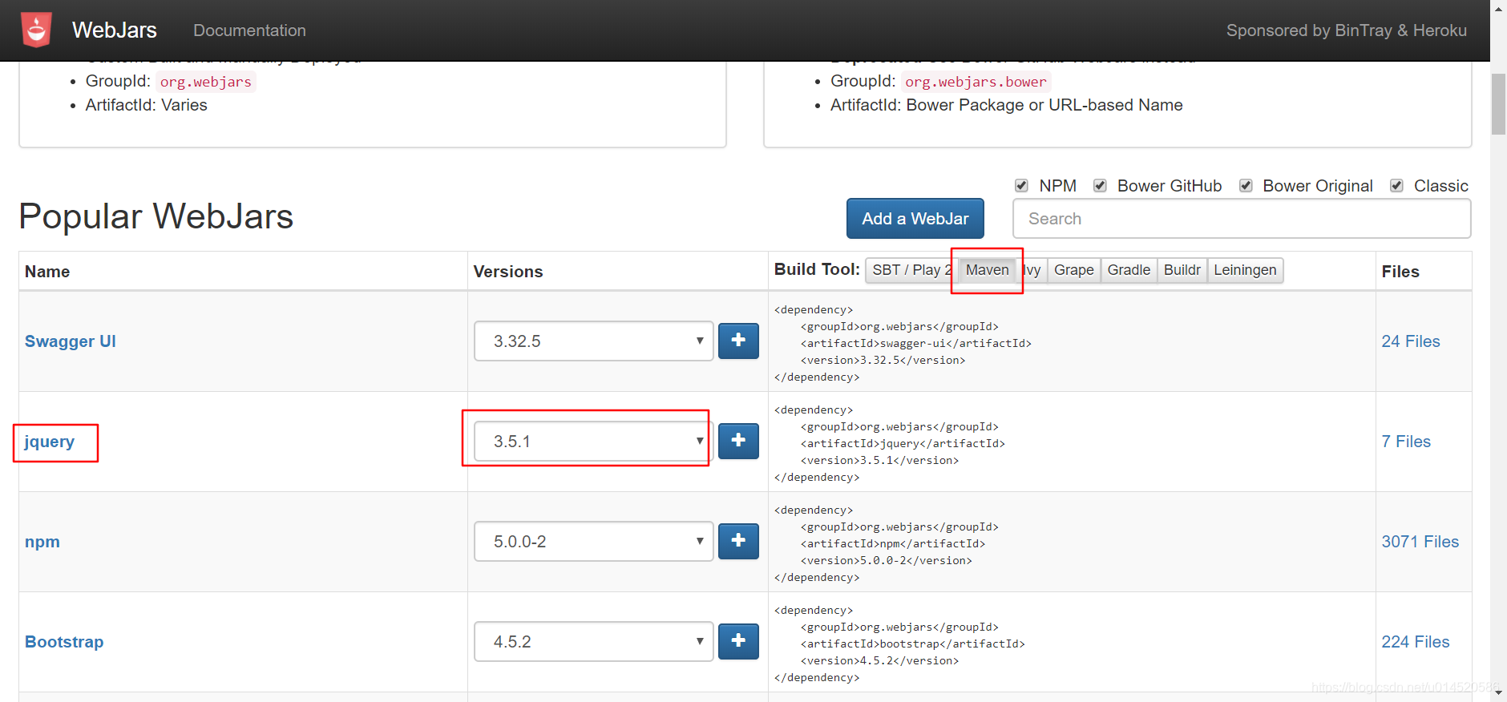Click the plus button in Bootstrap row
The height and width of the screenshot is (702, 1507).
(x=738, y=642)
